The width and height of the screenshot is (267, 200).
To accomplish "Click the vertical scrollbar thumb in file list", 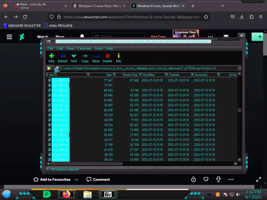I will pos(239,110).
